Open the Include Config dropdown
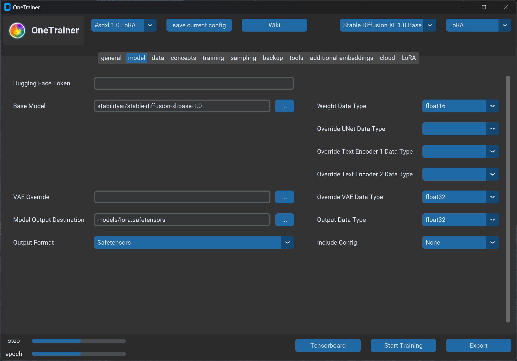 (x=492, y=242)
